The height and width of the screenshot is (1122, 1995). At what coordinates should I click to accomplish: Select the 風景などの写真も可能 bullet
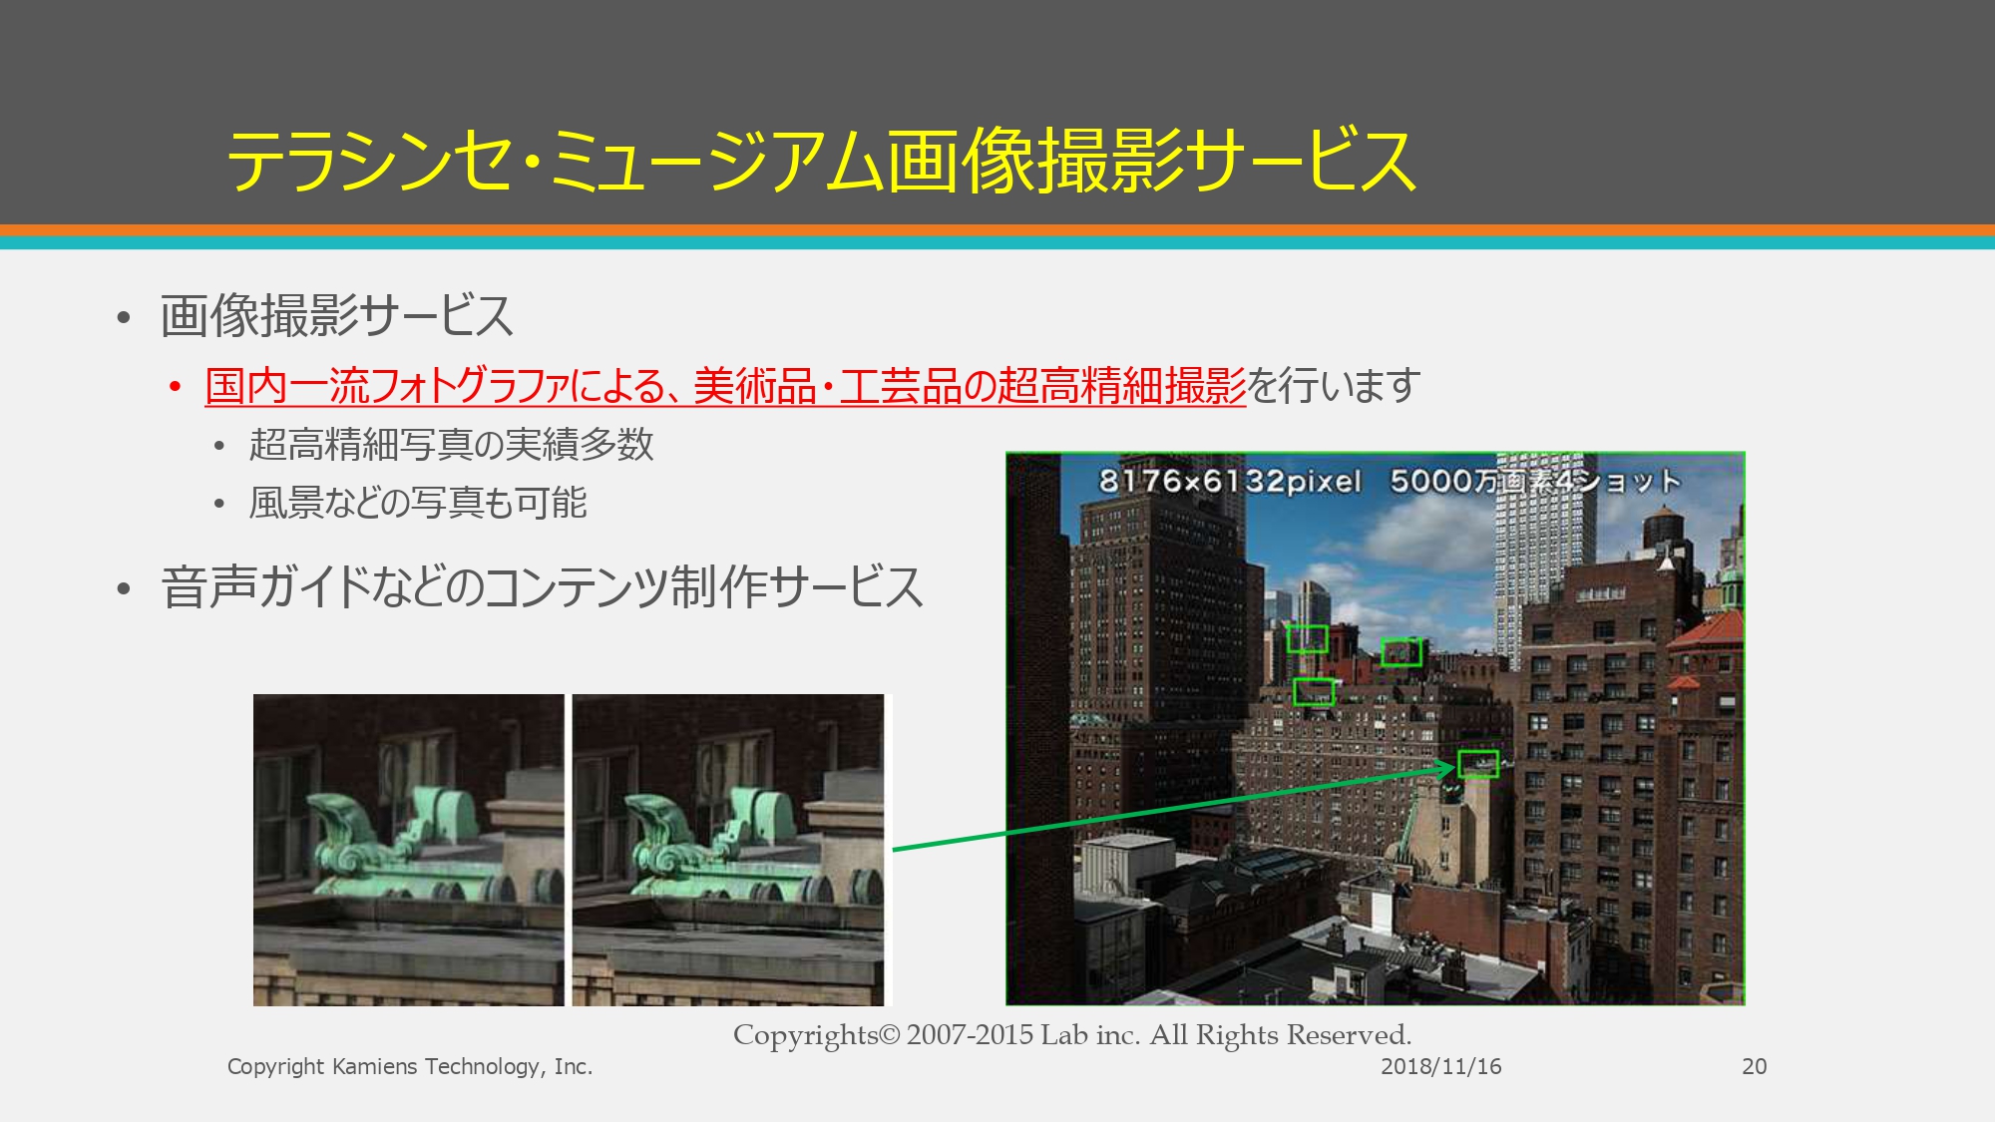[417, 503]
